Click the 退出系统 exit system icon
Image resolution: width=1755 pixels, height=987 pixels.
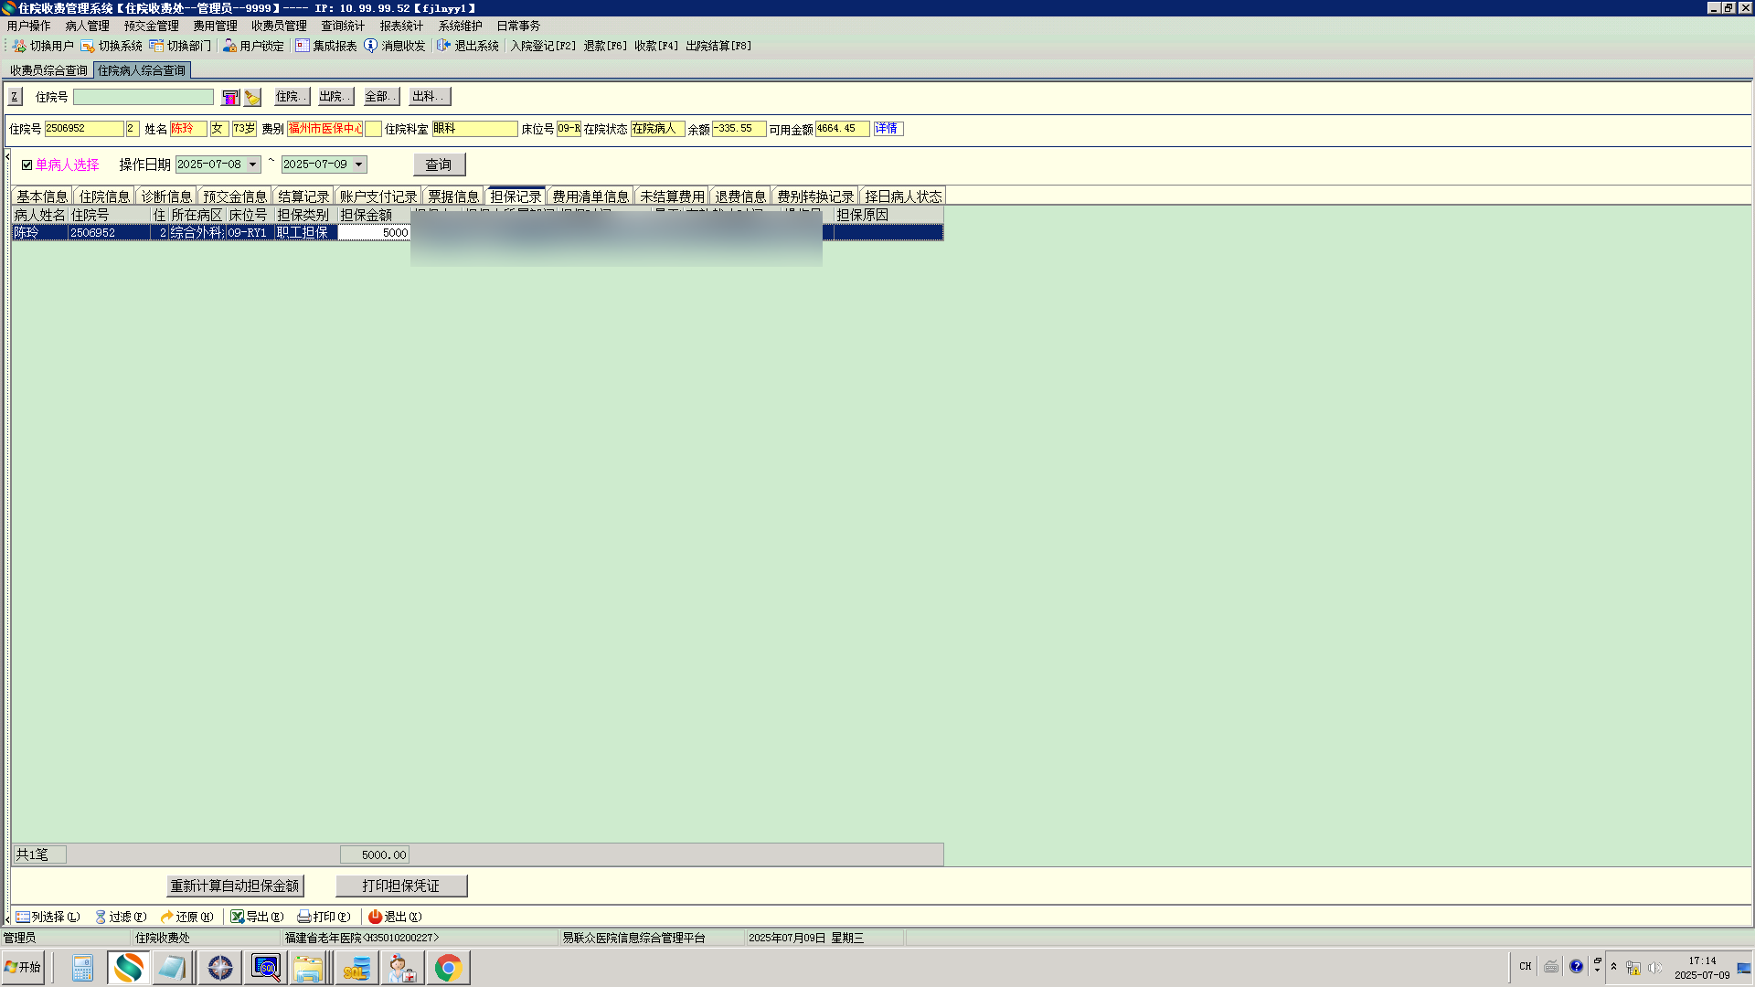point(443,46)
